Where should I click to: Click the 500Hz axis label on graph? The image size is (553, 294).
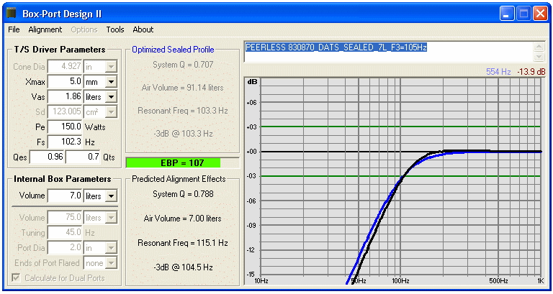pos(499,281)
